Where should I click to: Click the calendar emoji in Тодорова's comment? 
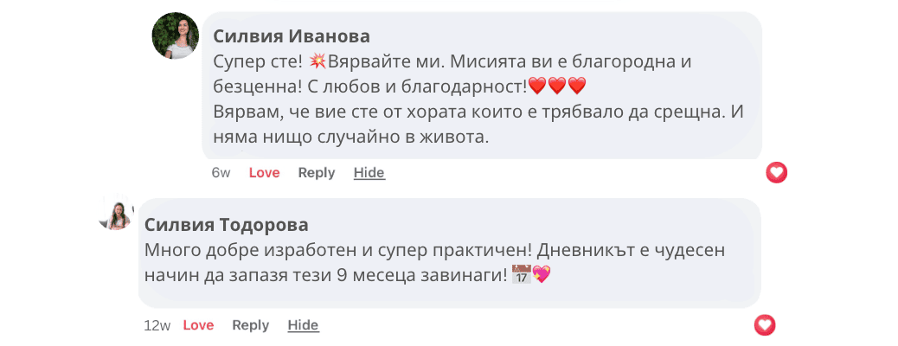[x=521, y=274]
